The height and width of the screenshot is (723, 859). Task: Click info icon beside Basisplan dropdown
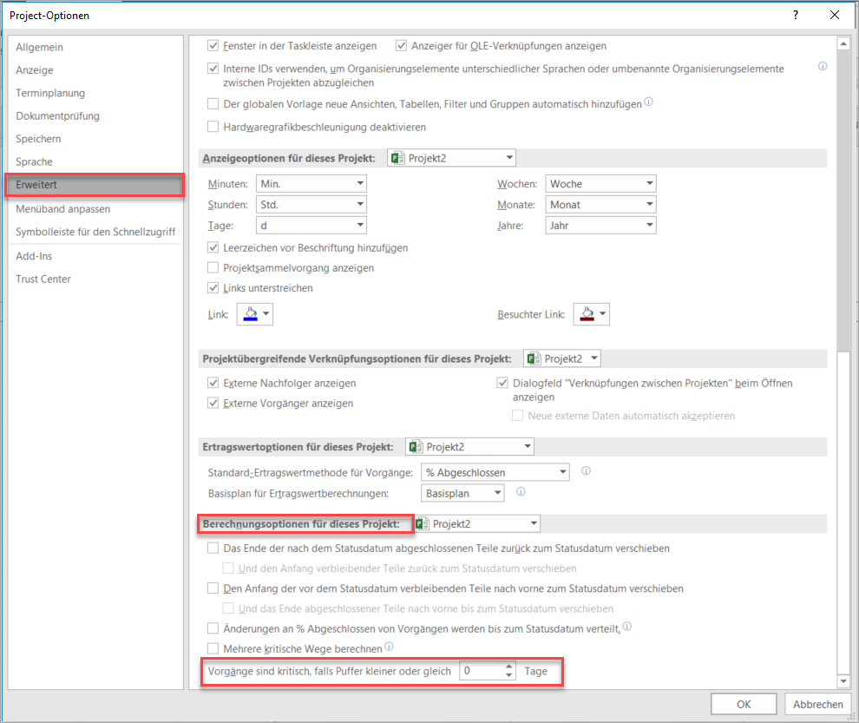[x=521, y=491]
